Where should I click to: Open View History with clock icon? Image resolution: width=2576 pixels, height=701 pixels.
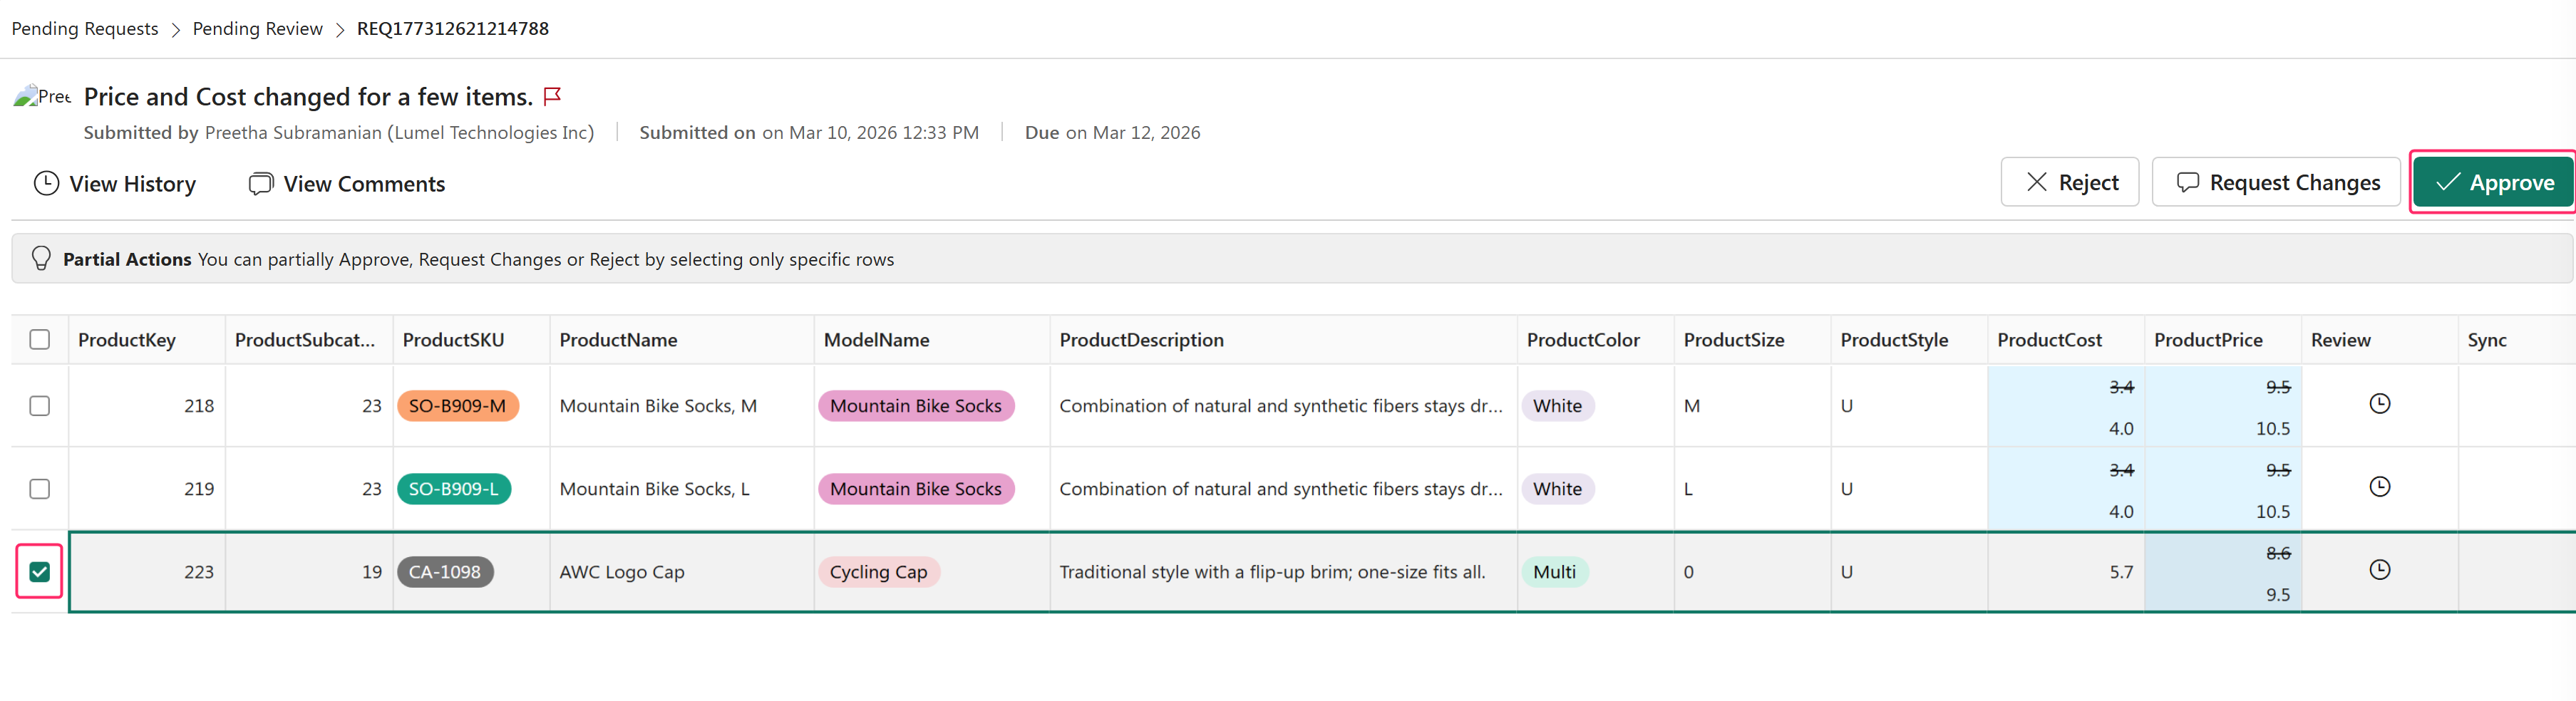(114, 184)
